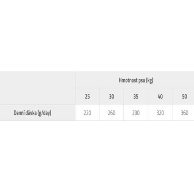Click the word Denní in row label
This screenshot has height=194, width=194.
click(18, 113)
